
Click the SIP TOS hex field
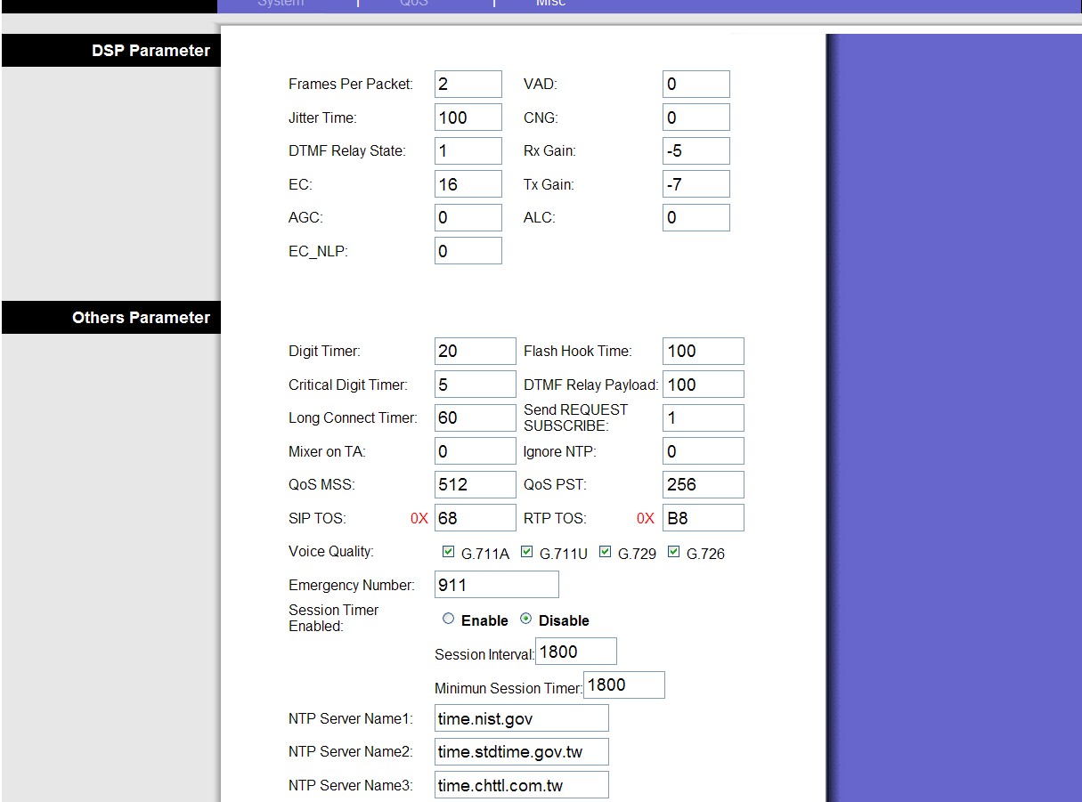click(475, 518)
